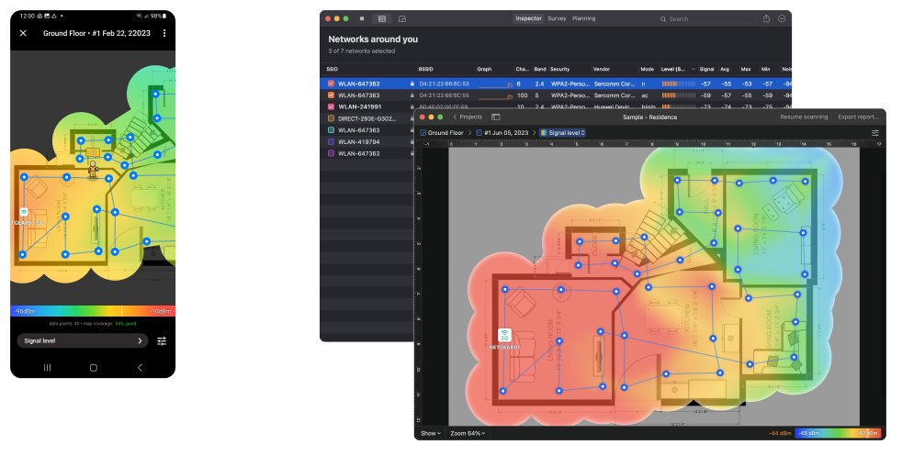The image size is (902, 456).
Task: Open the Signal level selector on phone
Action: click(83, 341)
